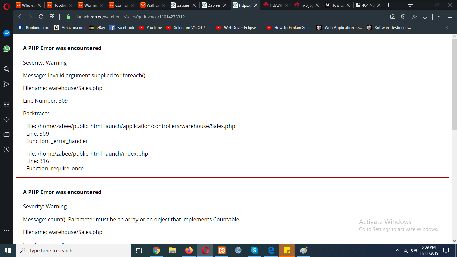Switch to the Wholes tab
Screen dimensions: 457x257
tap(28, 5)
